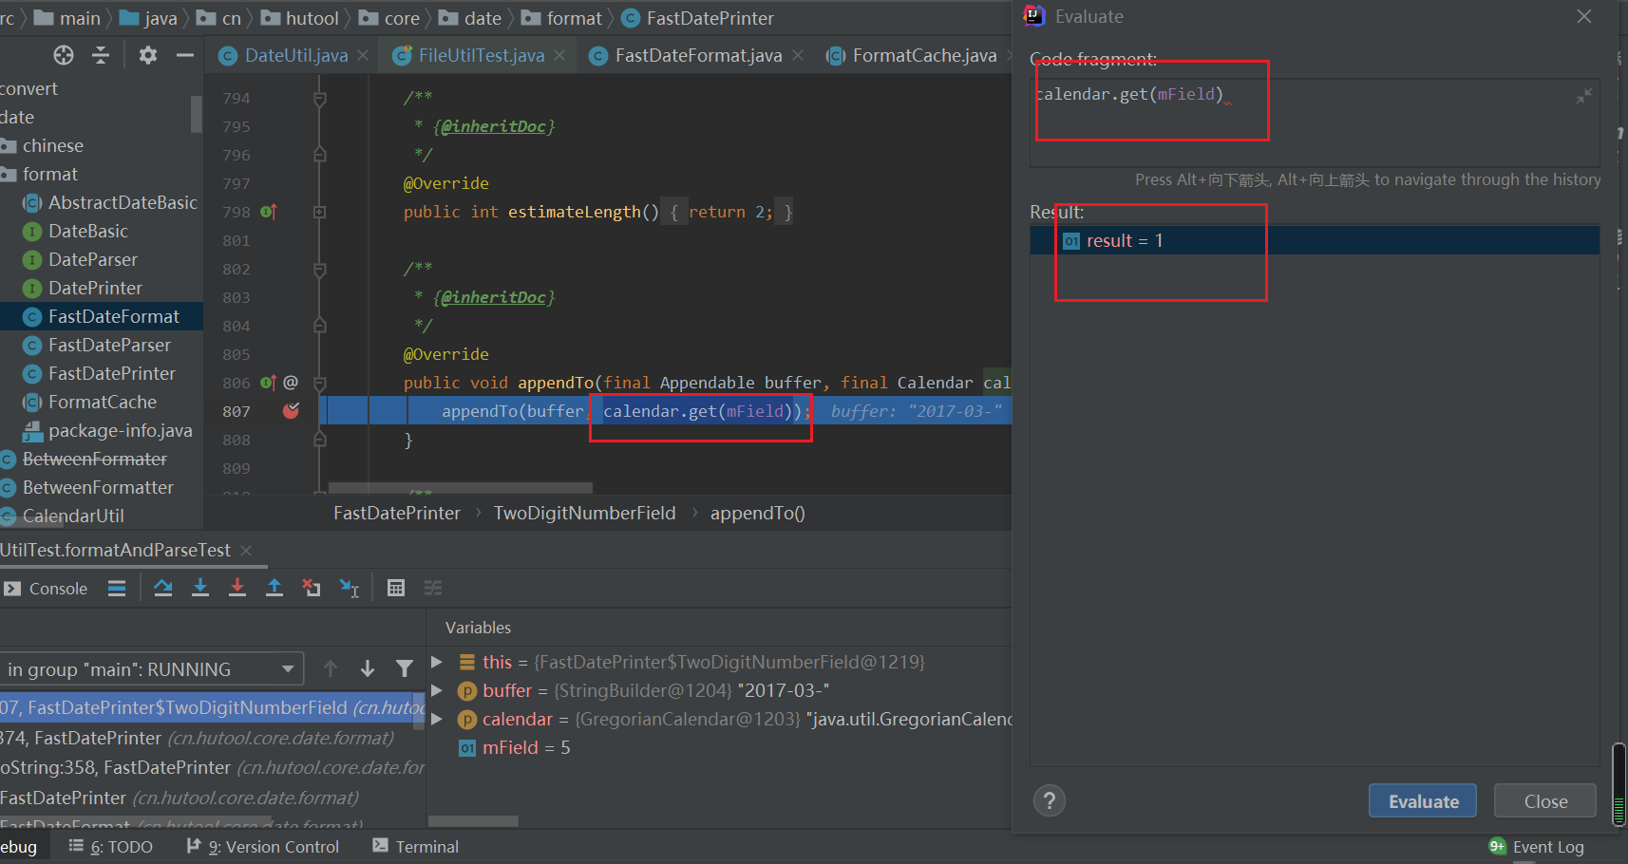
Task: Go to the next stack frame
Action: 368,669
